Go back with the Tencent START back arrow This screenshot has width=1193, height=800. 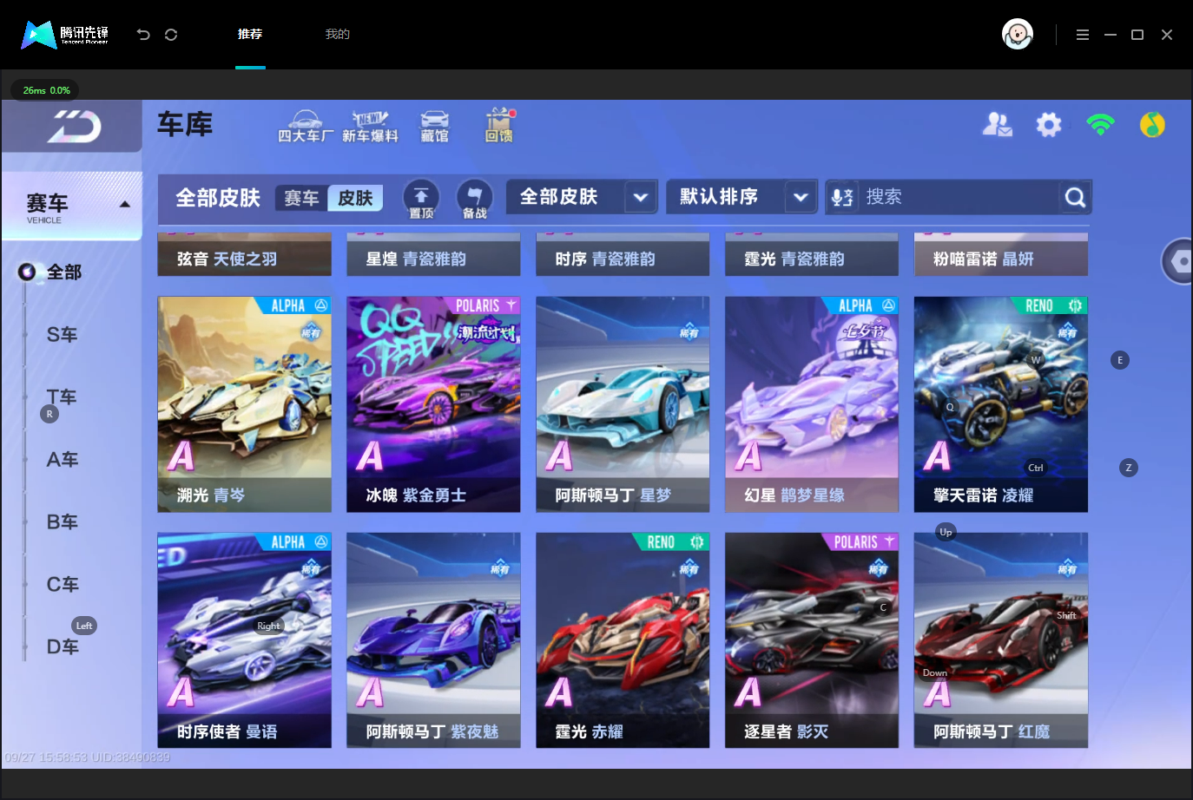coord(143,35)
